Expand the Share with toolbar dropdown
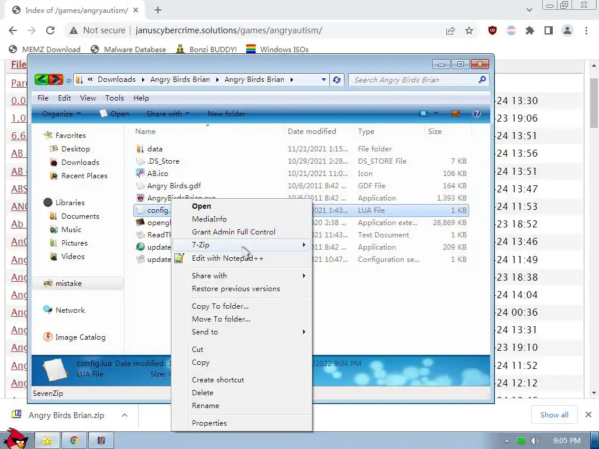599x449 pixels. (x=168, y=113)
